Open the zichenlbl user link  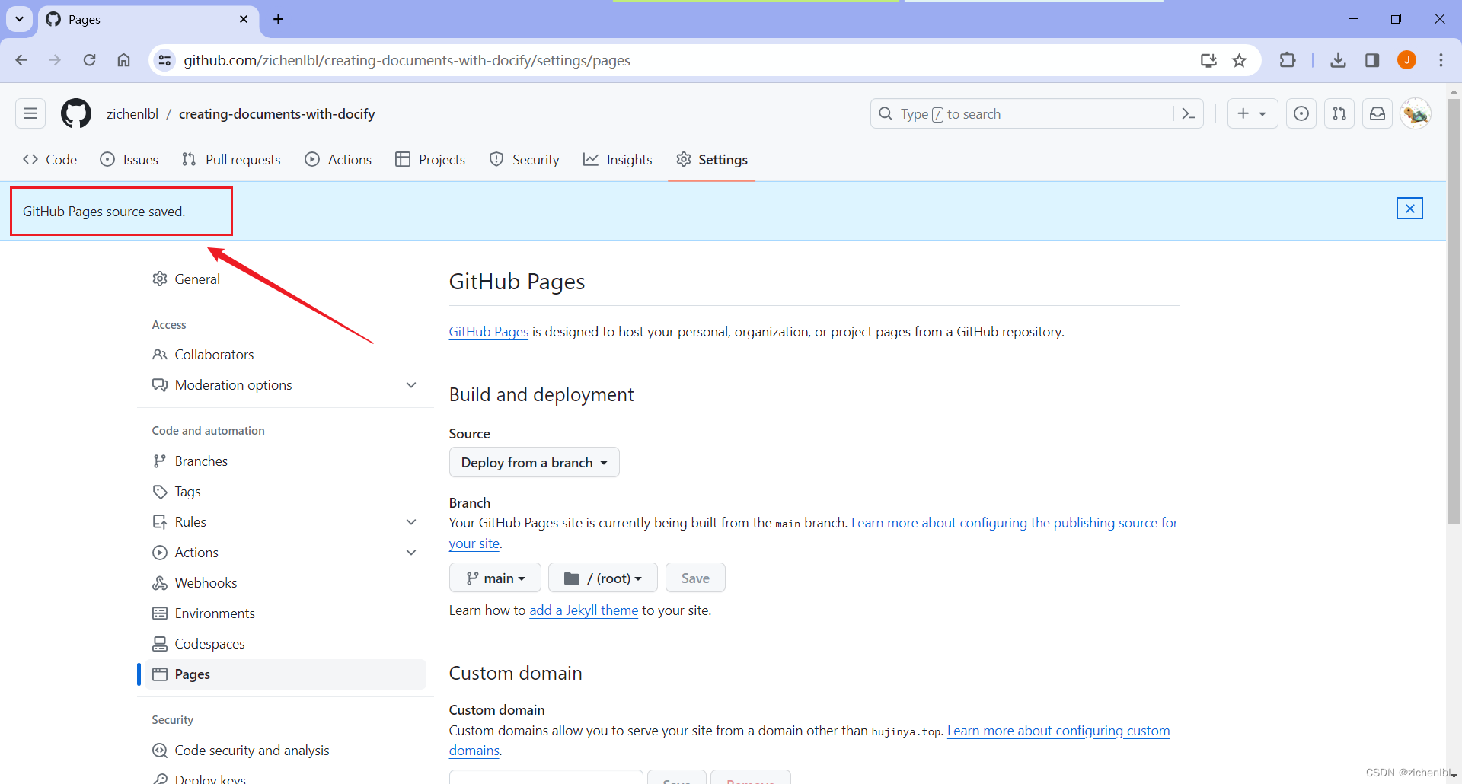coord(132,113)
